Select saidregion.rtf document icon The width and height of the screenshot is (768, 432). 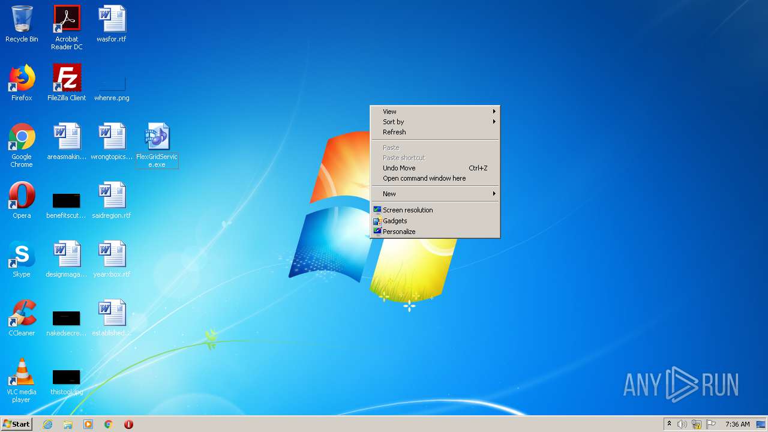112,200
